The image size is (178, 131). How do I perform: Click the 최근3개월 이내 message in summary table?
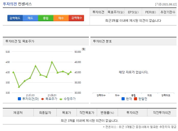133,20
